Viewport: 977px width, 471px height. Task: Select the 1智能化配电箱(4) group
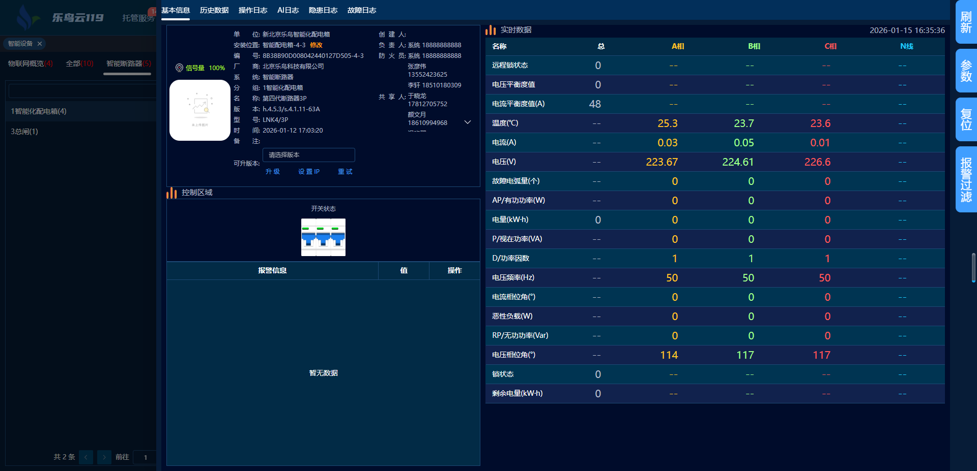click(x=39, y=111)
